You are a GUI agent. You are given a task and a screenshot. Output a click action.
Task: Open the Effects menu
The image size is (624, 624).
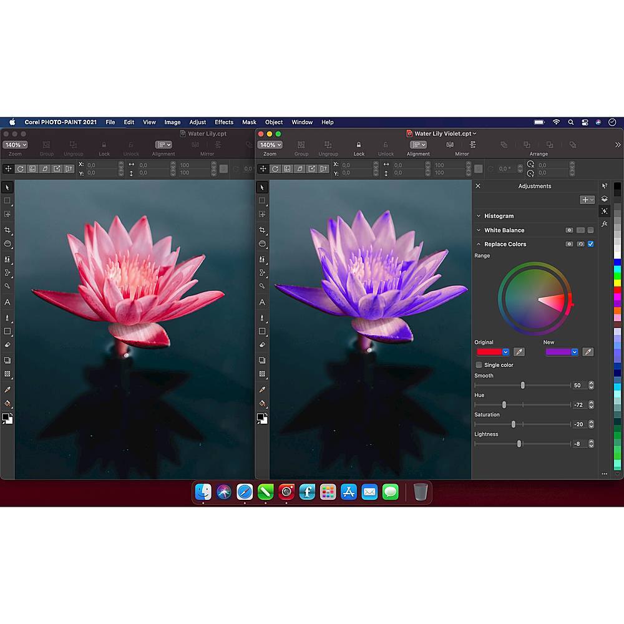click(224, 122)
